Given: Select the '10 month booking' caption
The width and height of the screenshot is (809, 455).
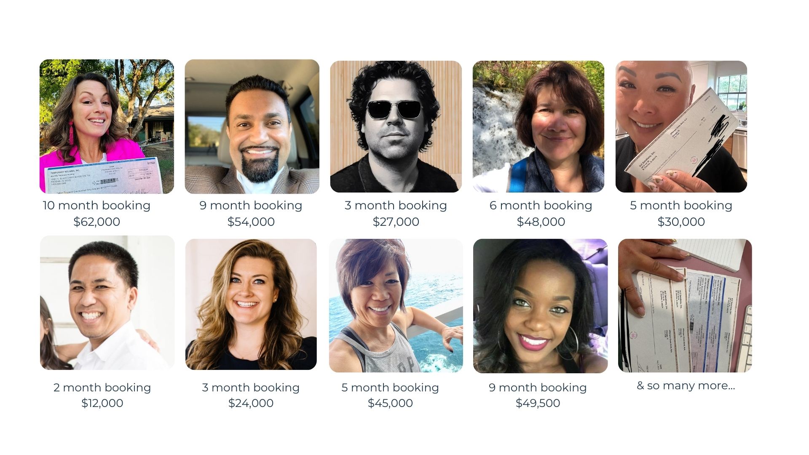Looking at the screenshot, I should click(96, 206).
